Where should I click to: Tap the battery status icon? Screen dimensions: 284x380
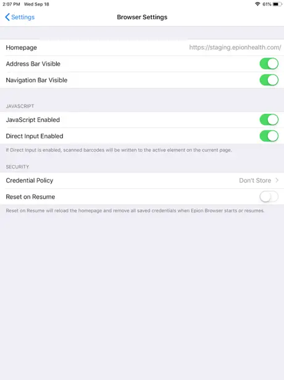point(277,4)
